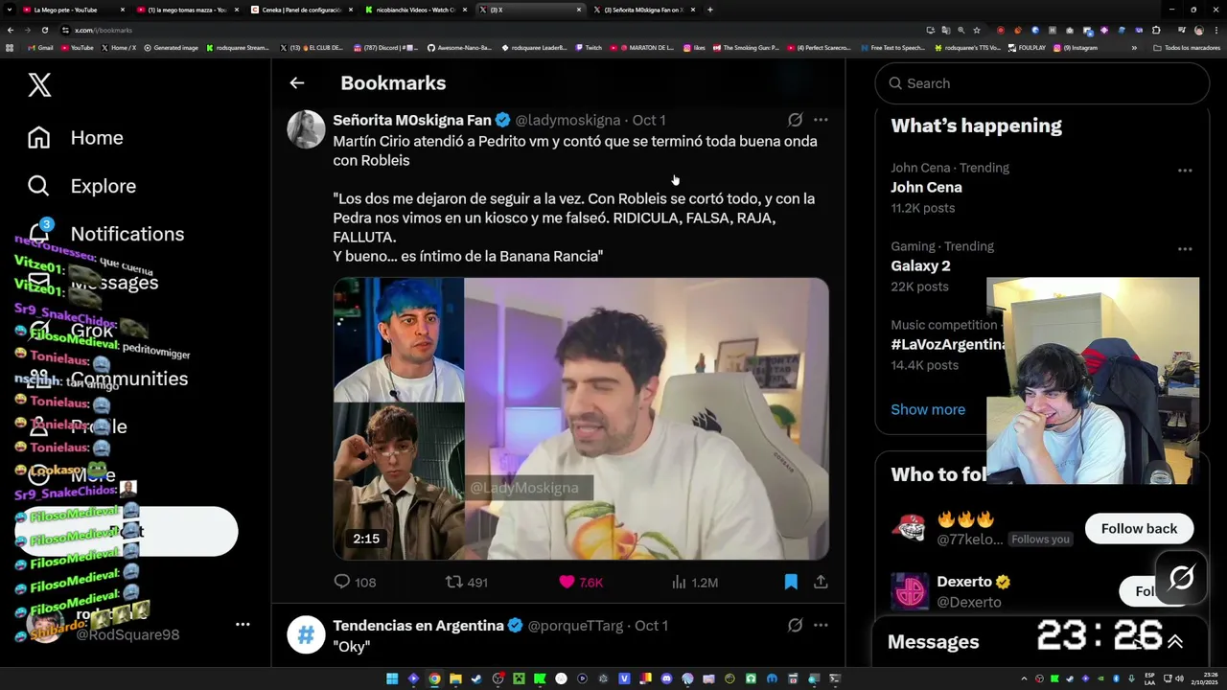The height and width of the screenshot is (690, 1227).
Task: Open Discord from the taskbar
Action: click(x=667, y=678)
